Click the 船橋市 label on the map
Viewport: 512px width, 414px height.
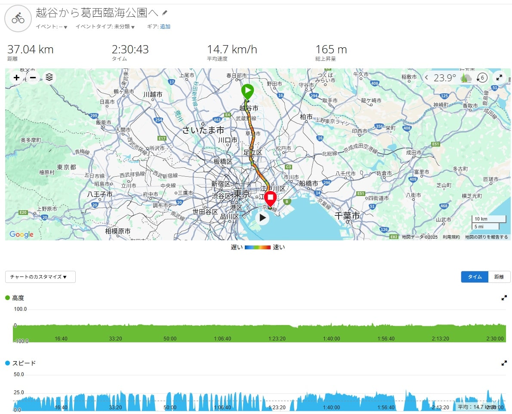308,183
